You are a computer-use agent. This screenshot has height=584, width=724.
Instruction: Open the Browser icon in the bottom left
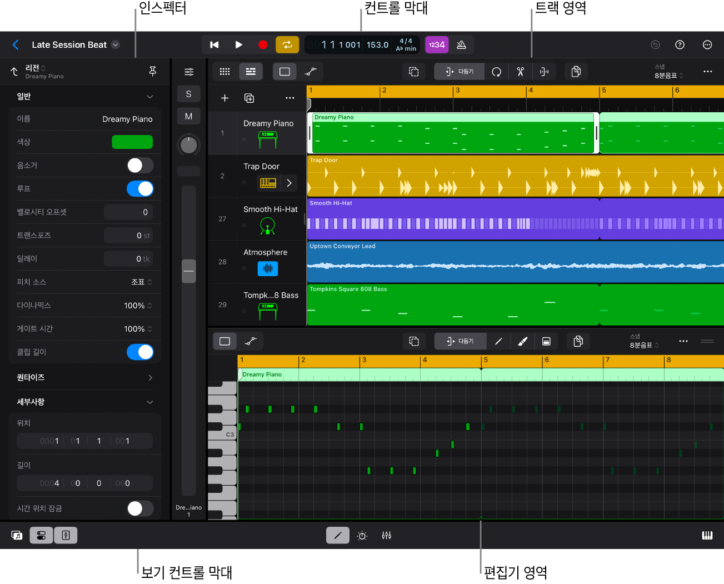coord(17,535)
